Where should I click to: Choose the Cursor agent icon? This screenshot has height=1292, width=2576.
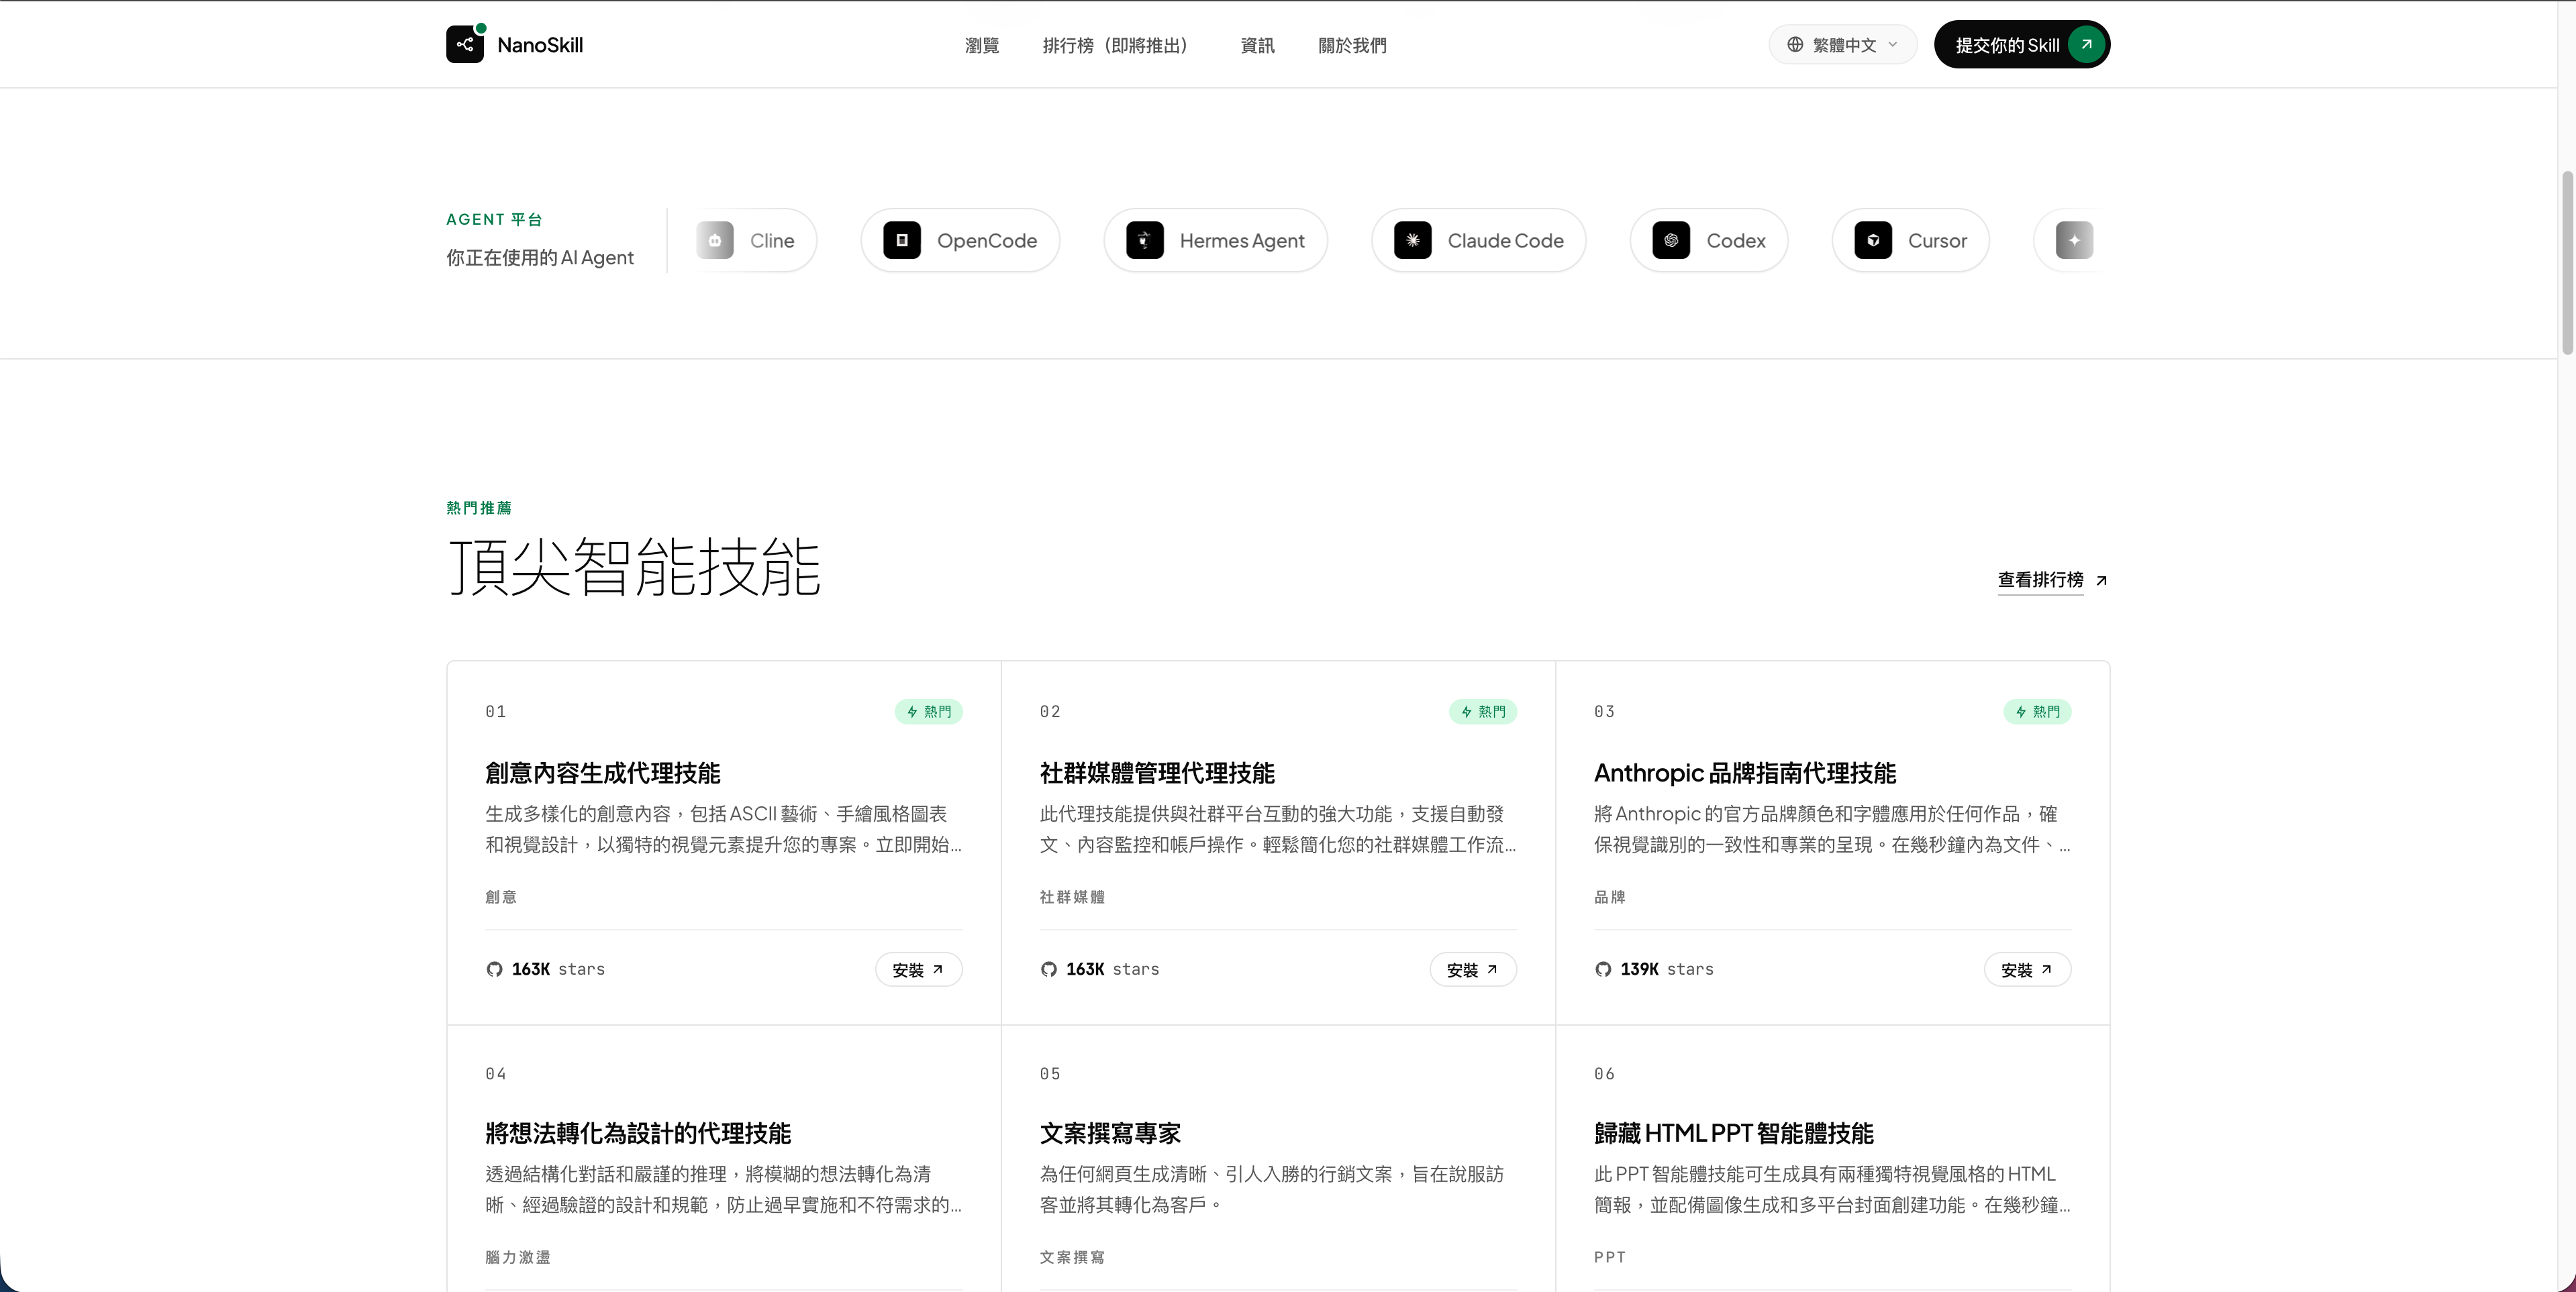tap(1873, 239)
